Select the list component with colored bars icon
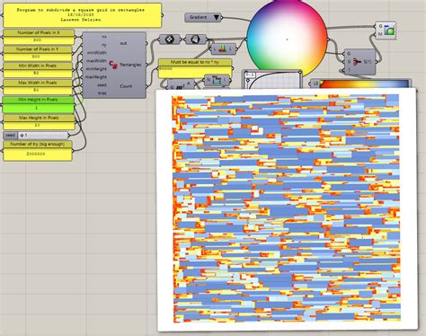This screenshot has height=336, width=426. point(223,49)
